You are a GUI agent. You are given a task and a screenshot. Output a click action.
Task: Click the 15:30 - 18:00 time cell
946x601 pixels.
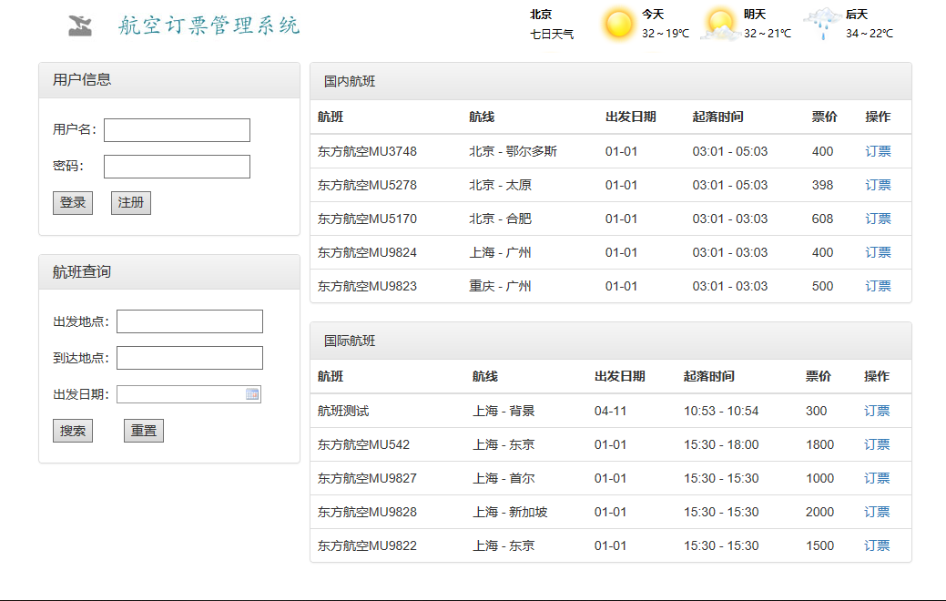pyautogui.click(x=721, y=444)
